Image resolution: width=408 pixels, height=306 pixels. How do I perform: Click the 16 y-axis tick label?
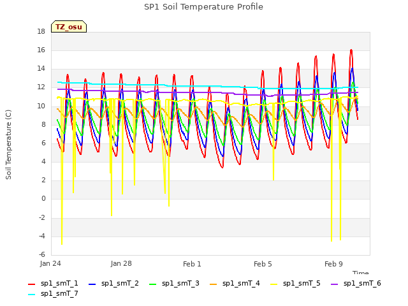41,50
